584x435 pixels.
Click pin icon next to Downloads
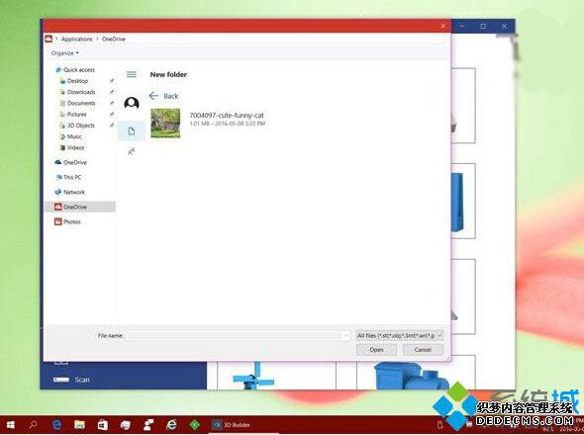click(112, 92)
